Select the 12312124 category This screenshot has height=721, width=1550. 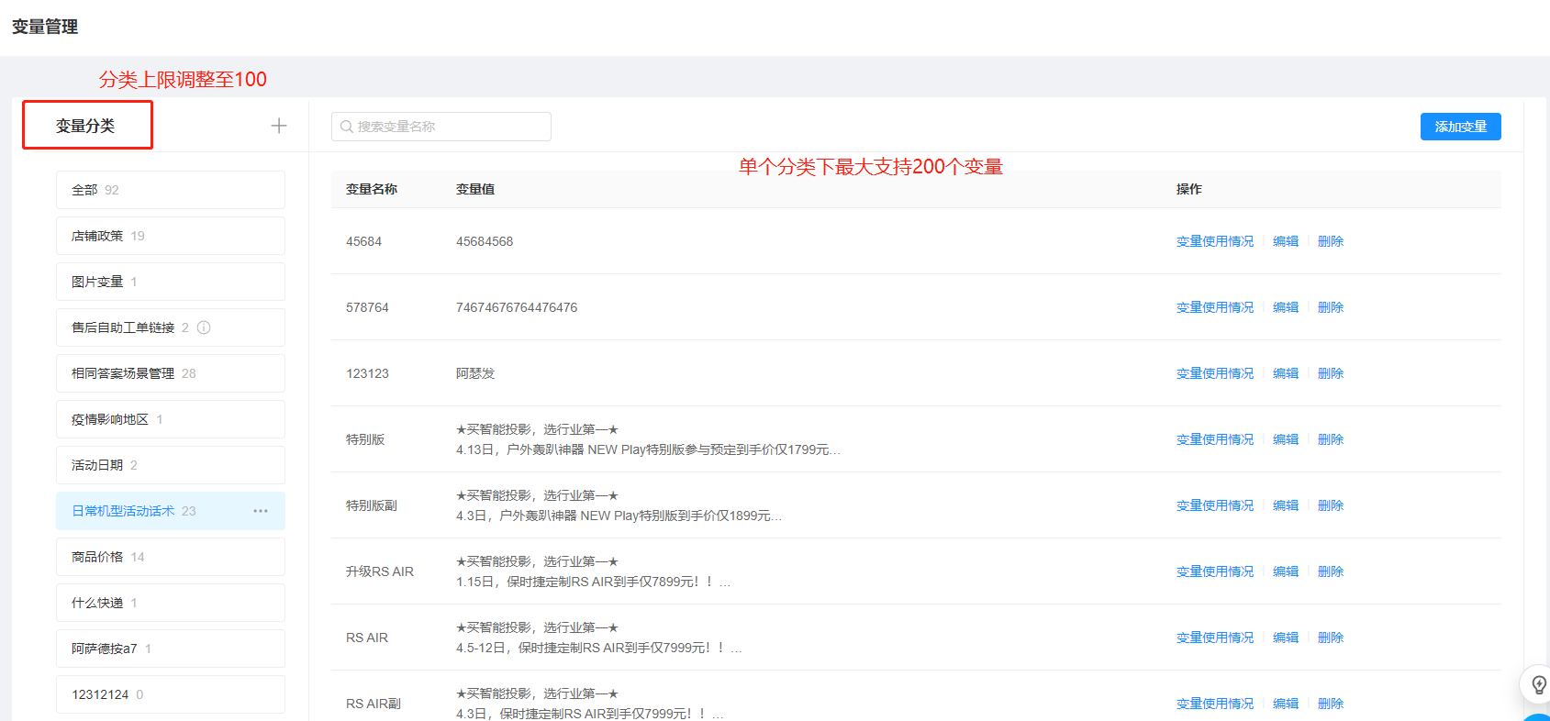click(x=171, y=694)
